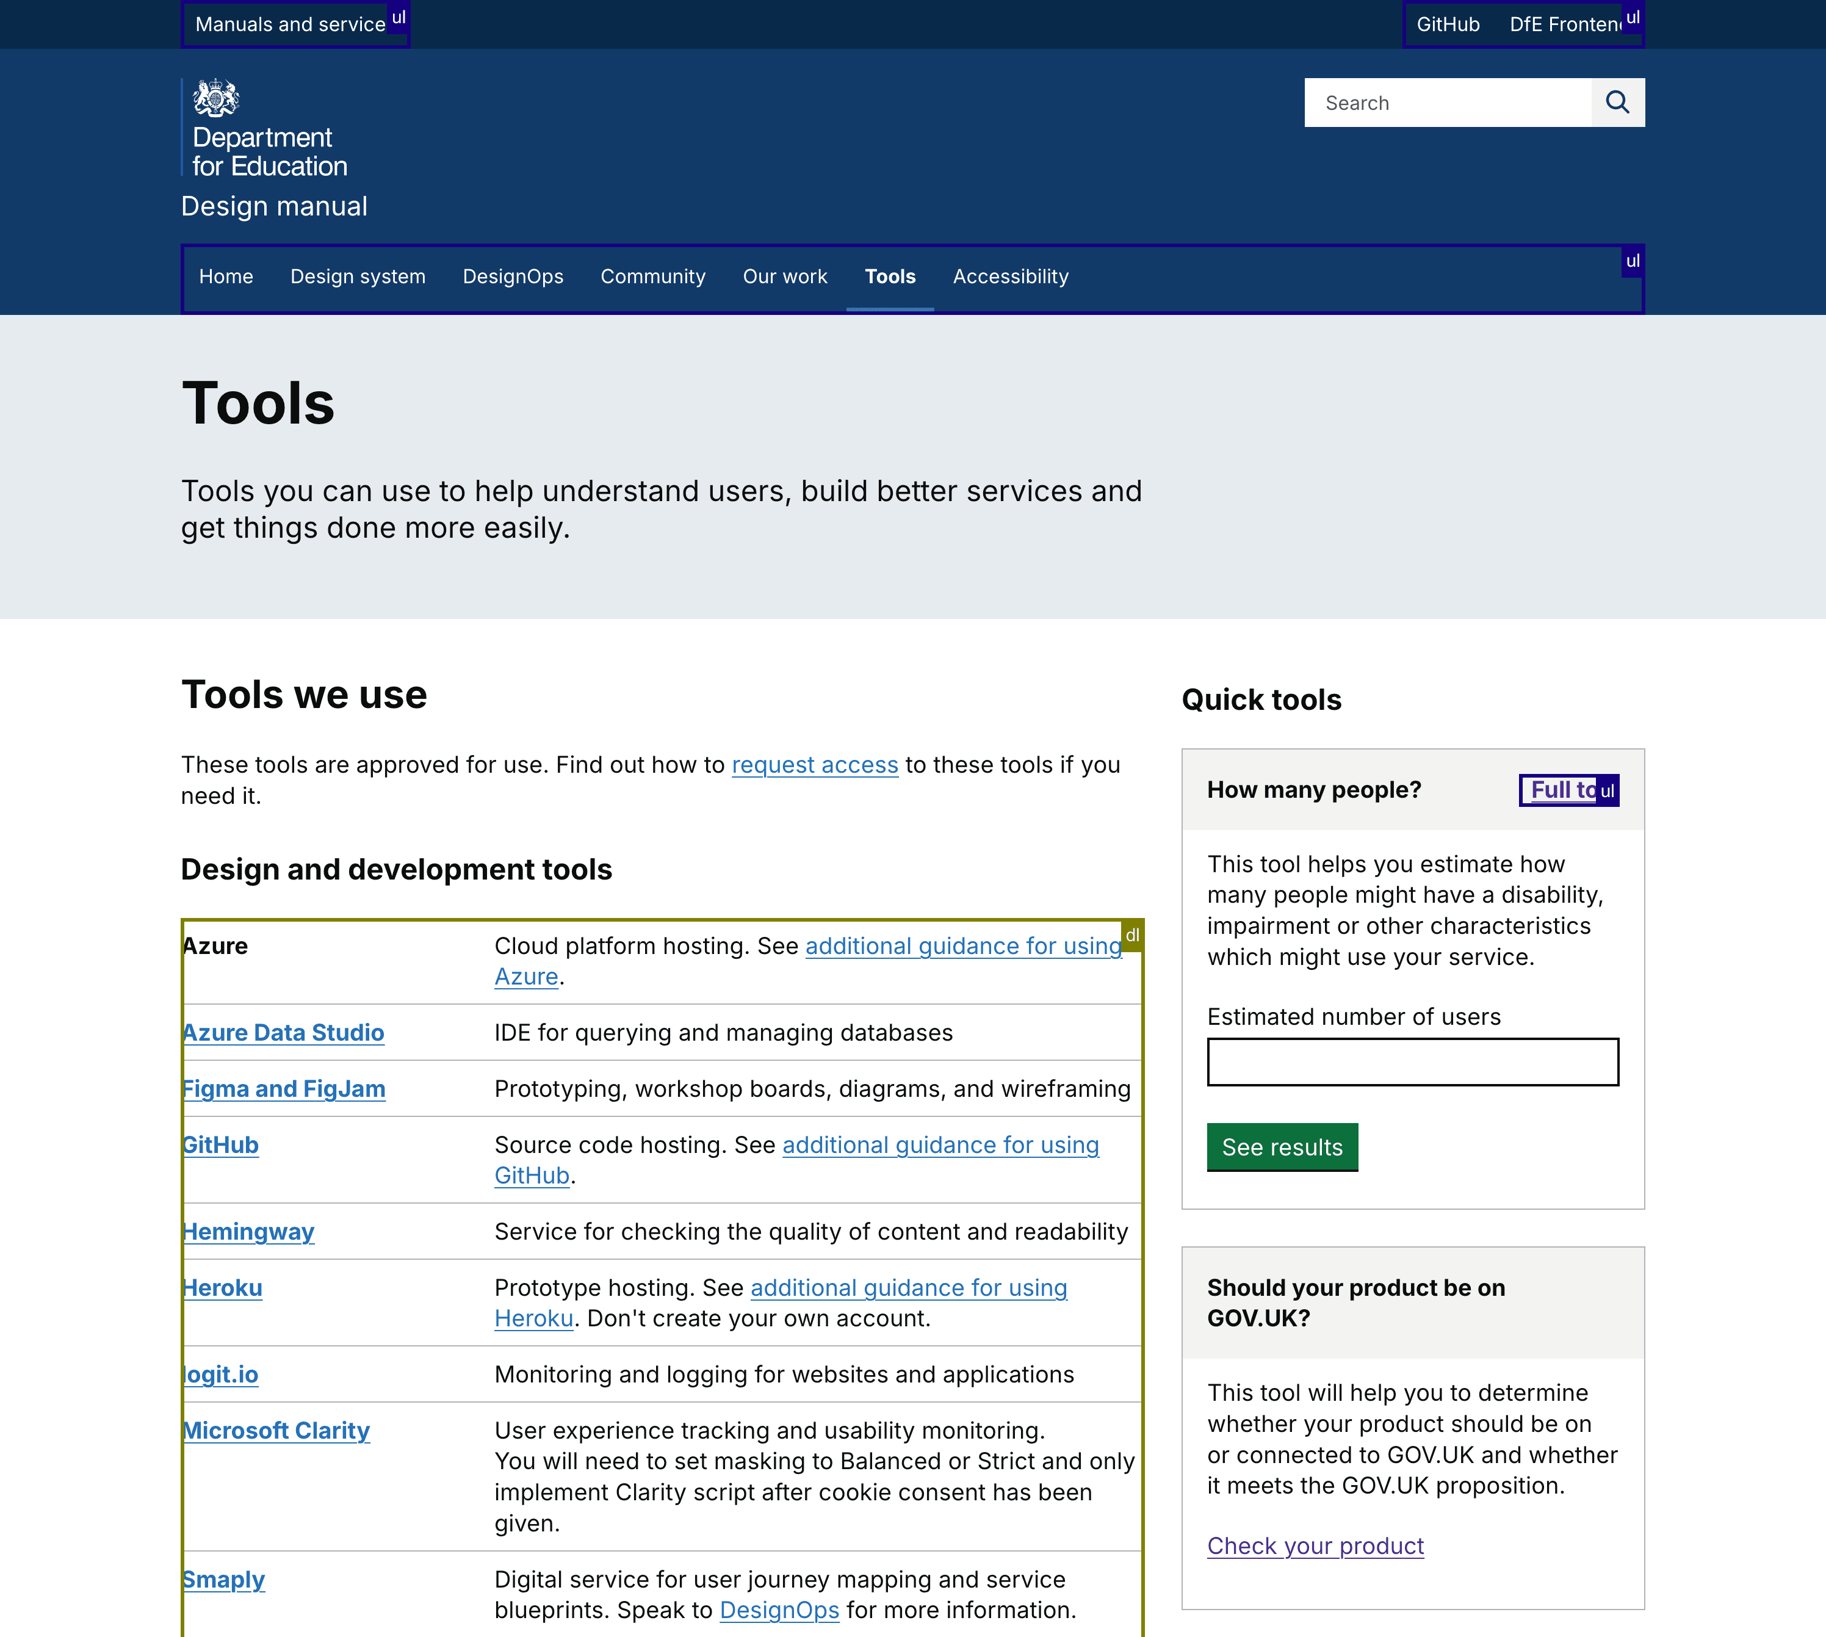Open DesignOps link in Smaply description
This screenshot has height=1637, width=1826.
pos(779,1610)
